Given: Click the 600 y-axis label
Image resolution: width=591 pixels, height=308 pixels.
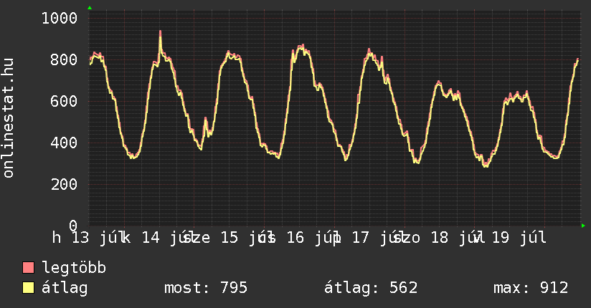Looking at the screenshot, I should [64, 101].
